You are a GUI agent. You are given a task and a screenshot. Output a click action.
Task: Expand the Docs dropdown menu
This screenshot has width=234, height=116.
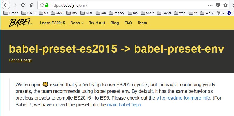tap(77, 23)
